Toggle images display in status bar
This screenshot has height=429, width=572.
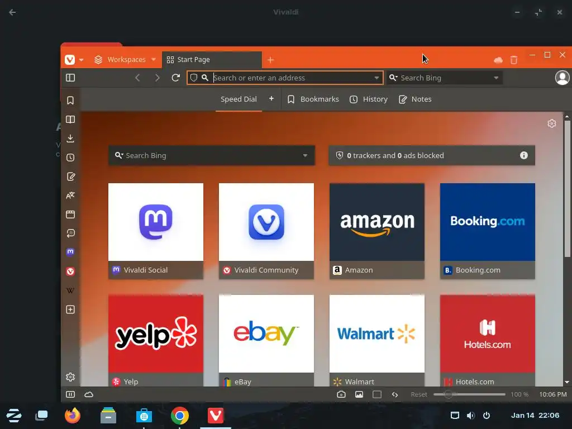coord(359,394)
